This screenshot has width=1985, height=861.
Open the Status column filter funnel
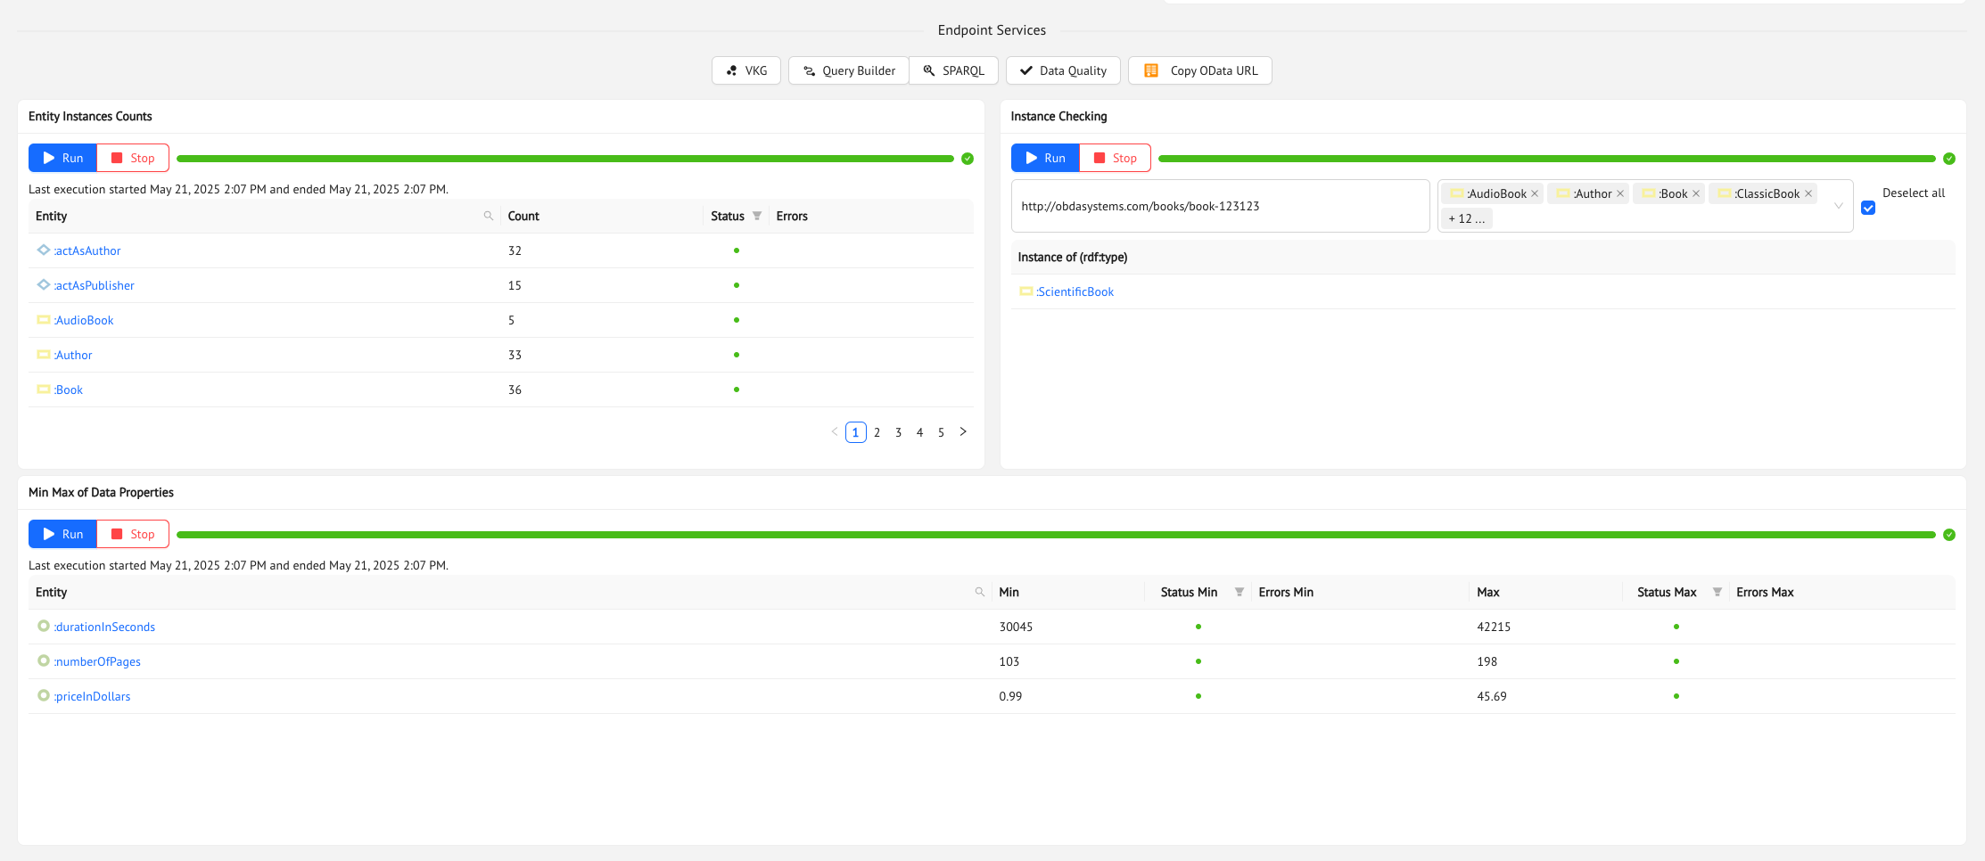pyautogui.click(x=756, y=216)
